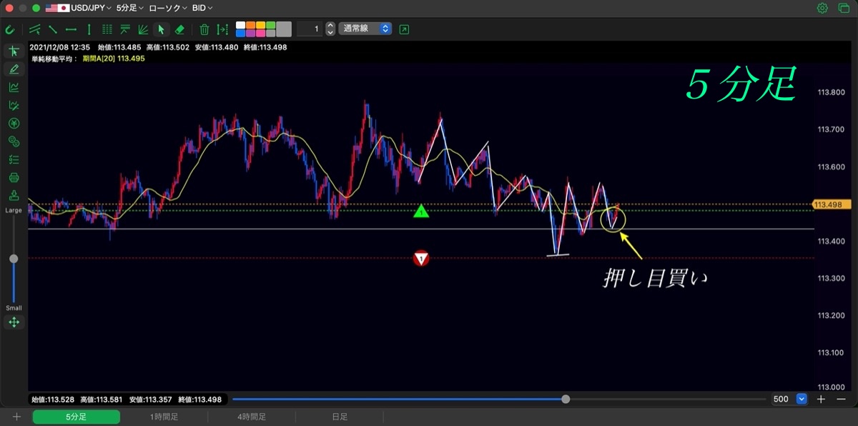
Task: Zoom in chart with plus button
Action: [x=822, y=400]
